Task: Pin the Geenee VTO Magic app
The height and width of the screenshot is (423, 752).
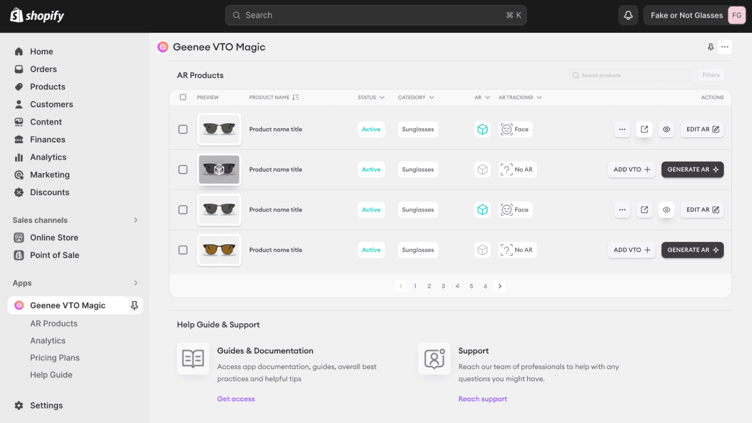Action: (x=135, y=305)
